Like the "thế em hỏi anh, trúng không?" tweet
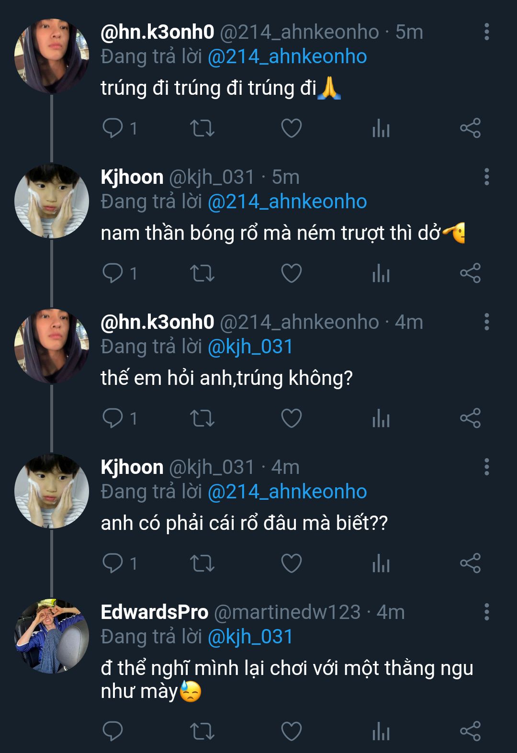 [x=291, y=418]
